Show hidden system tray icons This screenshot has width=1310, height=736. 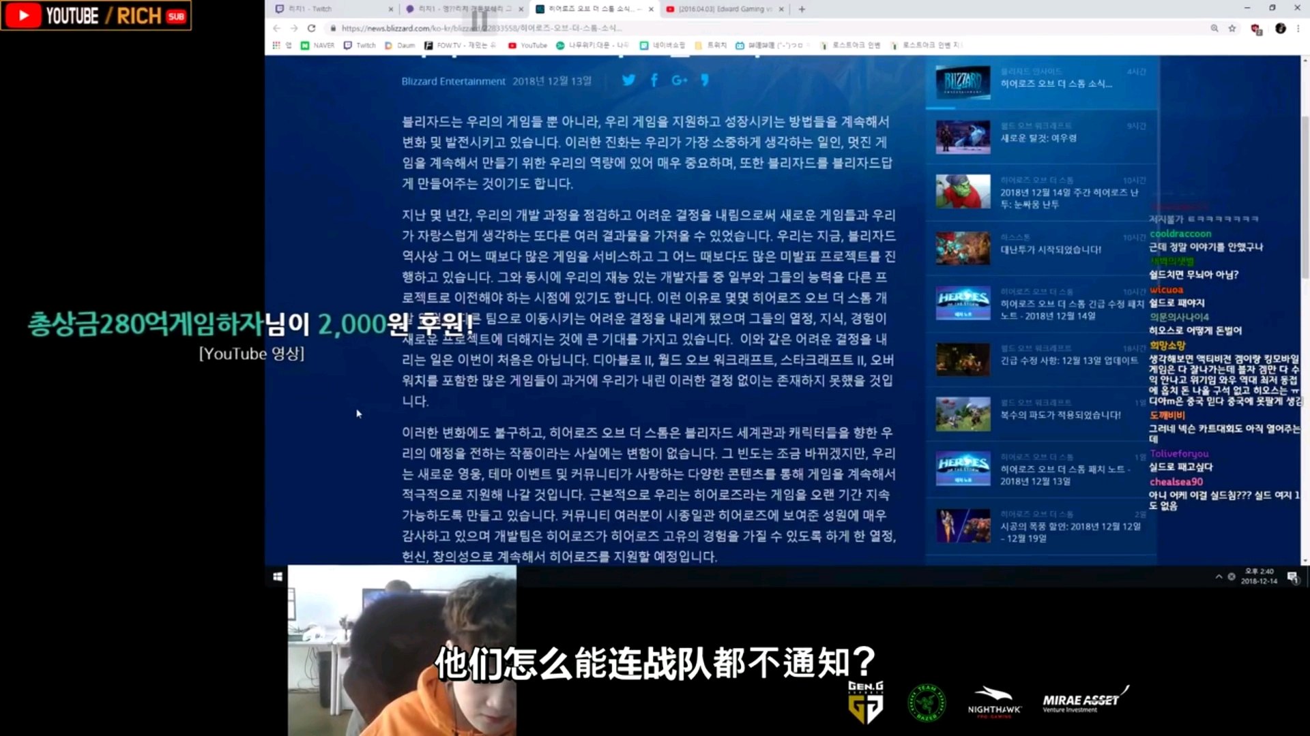pos(1219,577)
